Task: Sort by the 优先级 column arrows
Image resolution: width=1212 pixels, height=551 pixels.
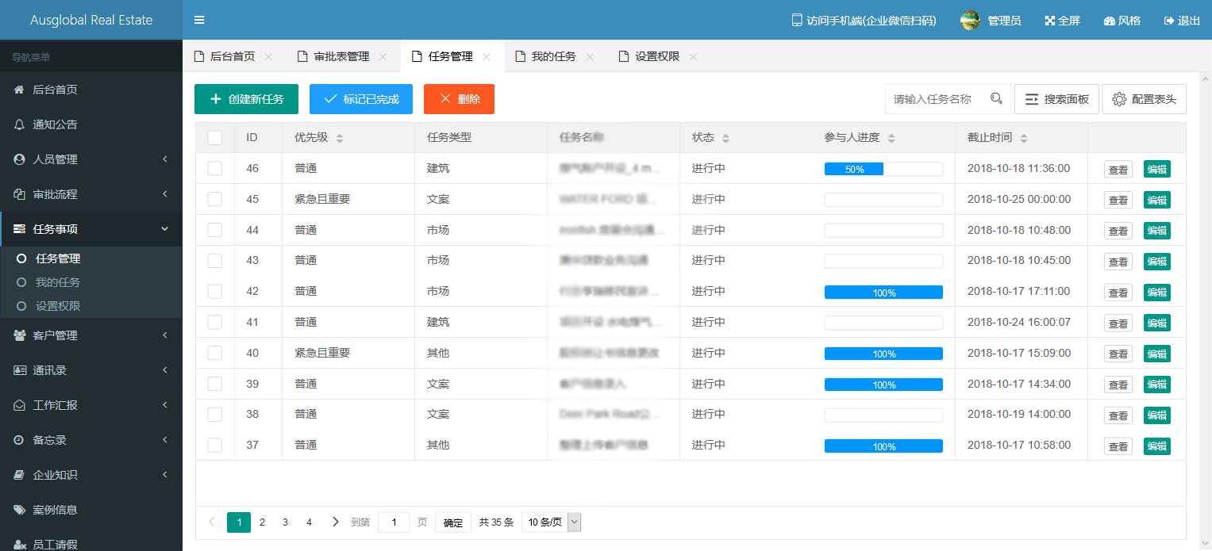Action: coord(340,138)
